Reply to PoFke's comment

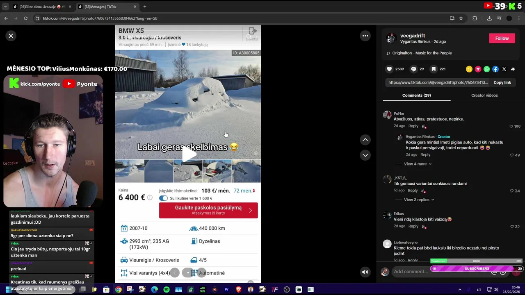pyautogui.click(x=413, y=126)
